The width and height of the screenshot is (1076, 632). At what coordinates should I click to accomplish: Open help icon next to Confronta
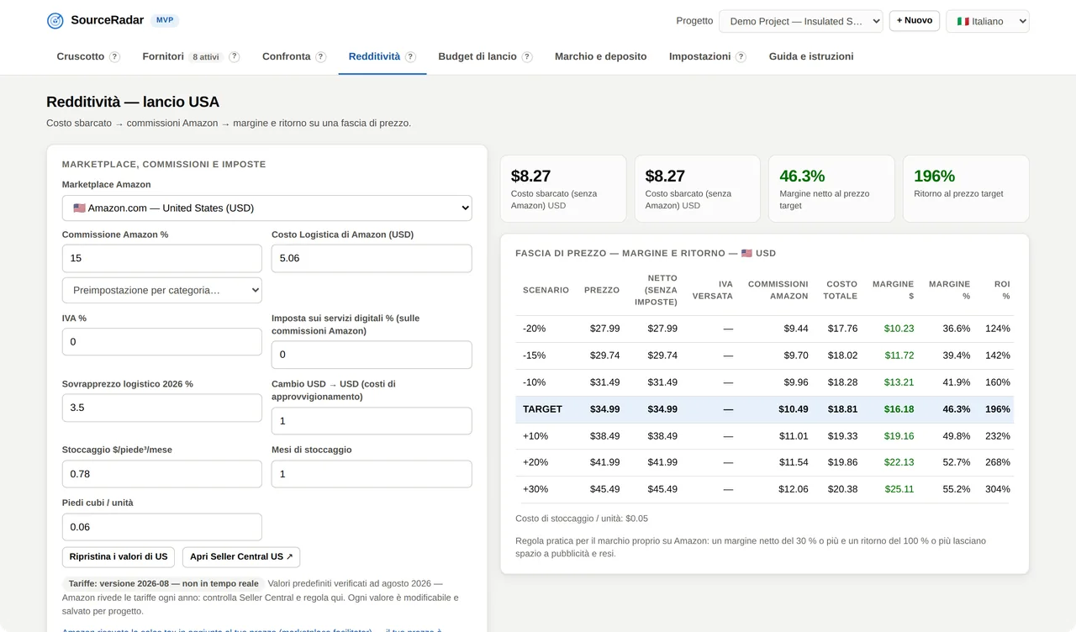[320, 57]
